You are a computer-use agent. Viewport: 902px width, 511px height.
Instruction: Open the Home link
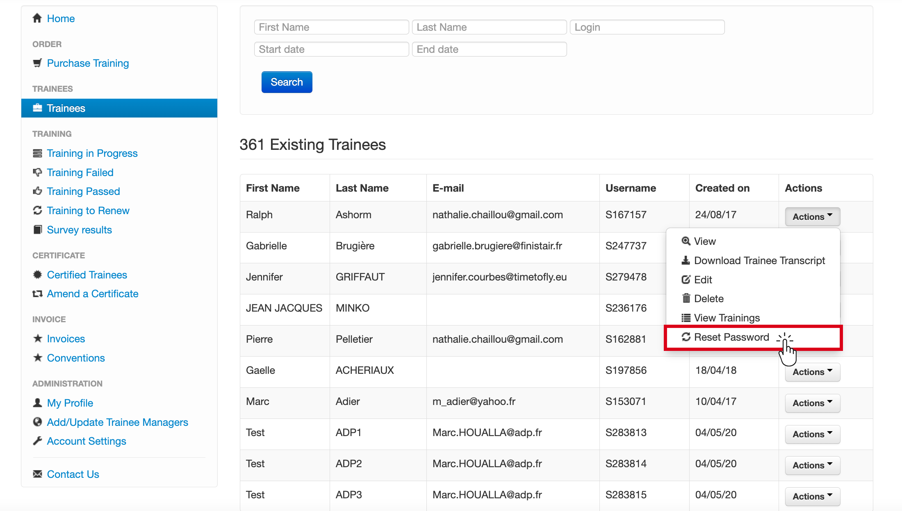[61, 18]
